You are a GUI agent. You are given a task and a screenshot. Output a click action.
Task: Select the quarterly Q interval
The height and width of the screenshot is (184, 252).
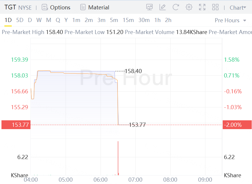tap(58, 20)
